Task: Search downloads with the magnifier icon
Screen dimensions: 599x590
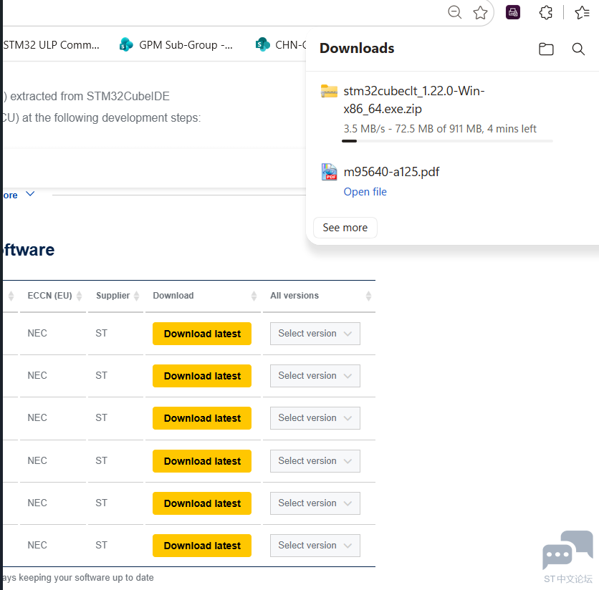Action: coord(578,49)
